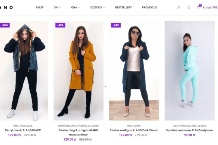Open Spodnie welurowe ALANO miętowe link
This screenshot has width=218, height=145.
click(189, 130)
